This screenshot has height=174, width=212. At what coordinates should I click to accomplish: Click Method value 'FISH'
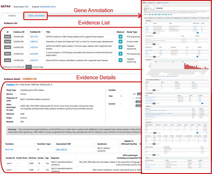tap(22, 122)
